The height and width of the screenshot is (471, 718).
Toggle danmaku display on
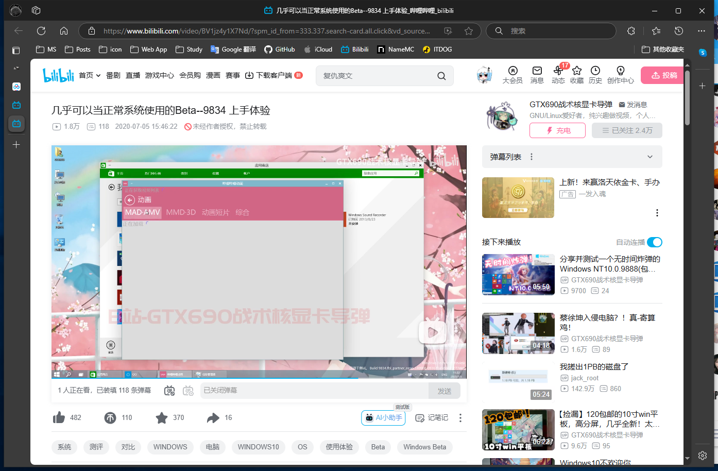(169, 391)
